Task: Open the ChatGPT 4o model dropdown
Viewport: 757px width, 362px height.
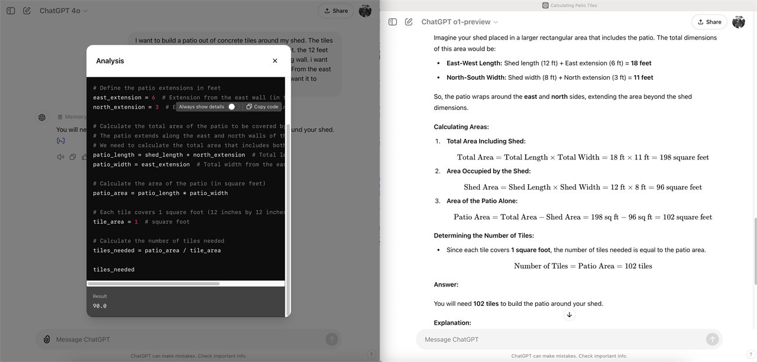Action: tap(64, 11)
